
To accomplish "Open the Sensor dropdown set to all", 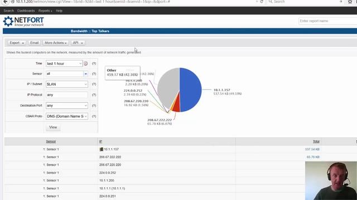I will (67, 74).
